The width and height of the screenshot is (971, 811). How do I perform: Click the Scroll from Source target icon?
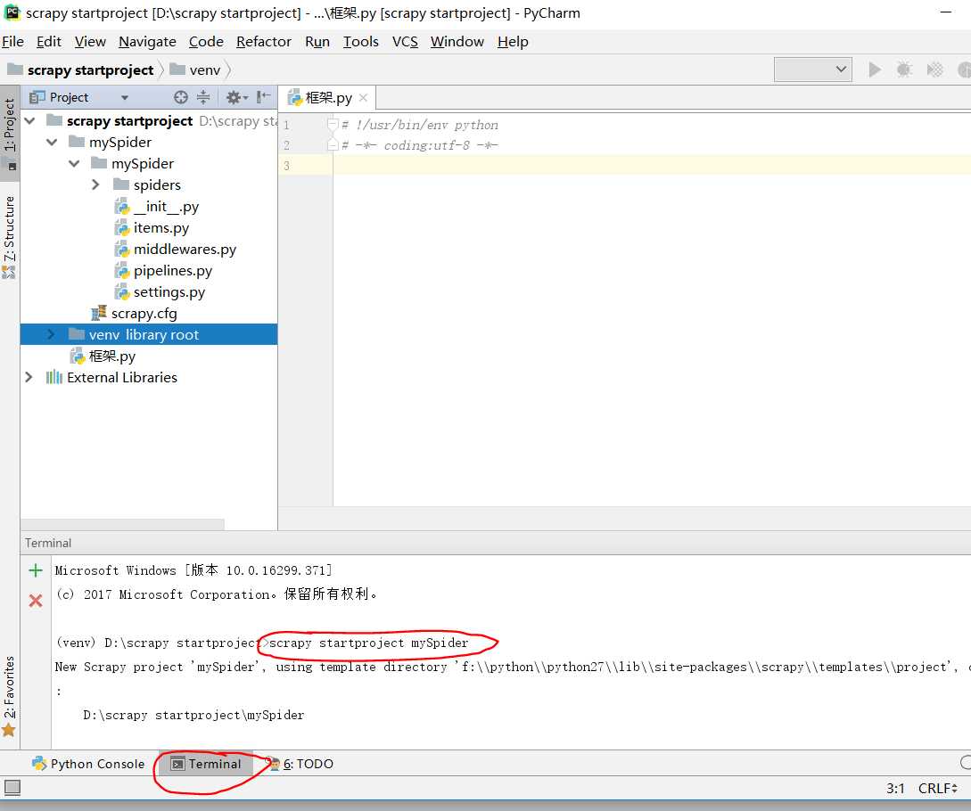[x=181, y=97]
